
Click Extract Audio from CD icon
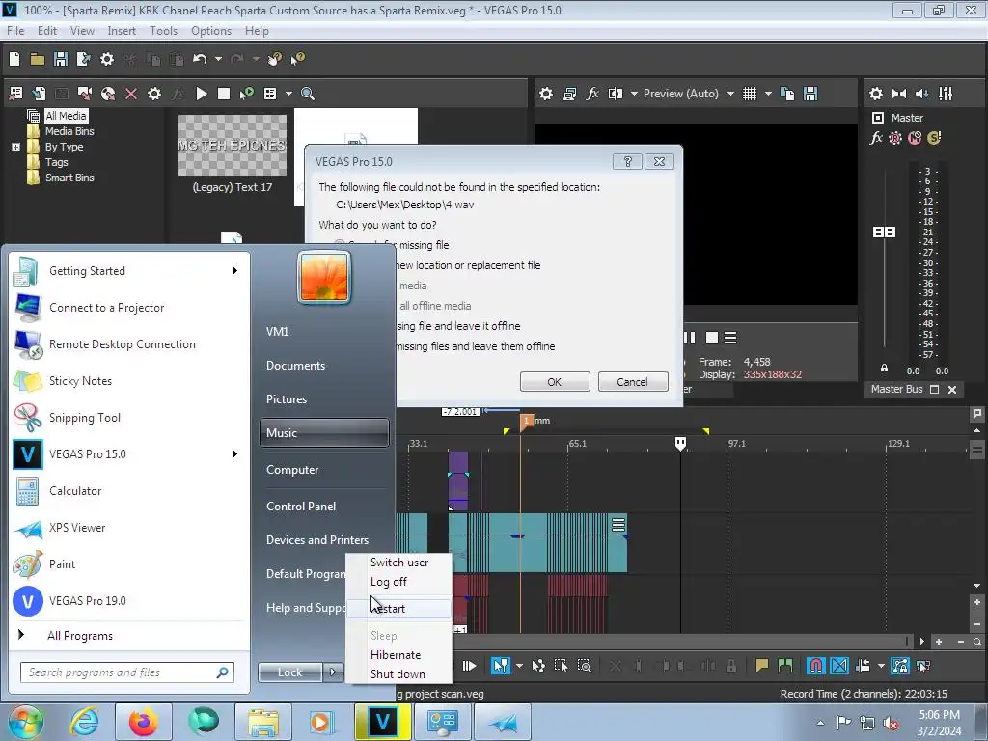click(108, 94)
